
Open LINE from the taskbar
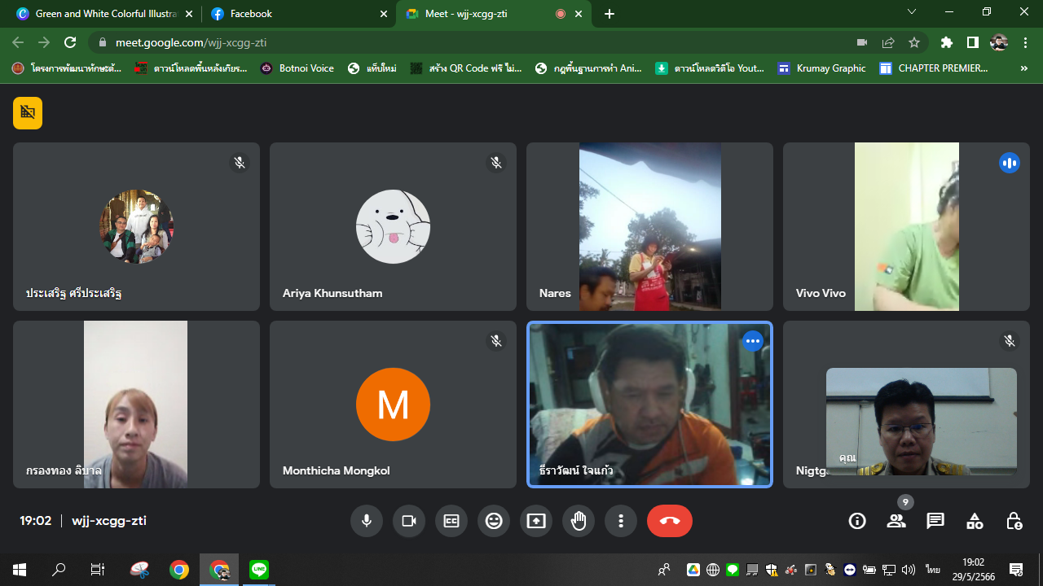(x=259, y=570)
